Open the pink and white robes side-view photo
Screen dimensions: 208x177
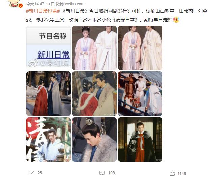[x=140, y=48]
